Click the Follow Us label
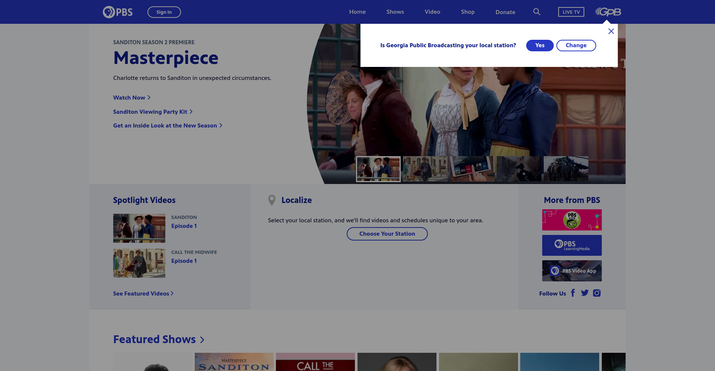The image size is (715, 371). click(x=553, y=294)
